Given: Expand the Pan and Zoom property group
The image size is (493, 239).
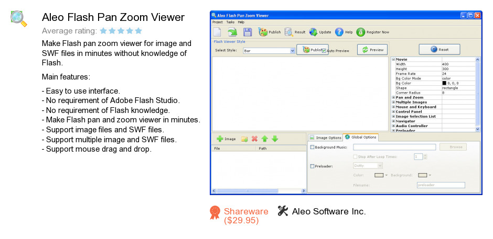Looking at the screenshot, I should [393, 98].
